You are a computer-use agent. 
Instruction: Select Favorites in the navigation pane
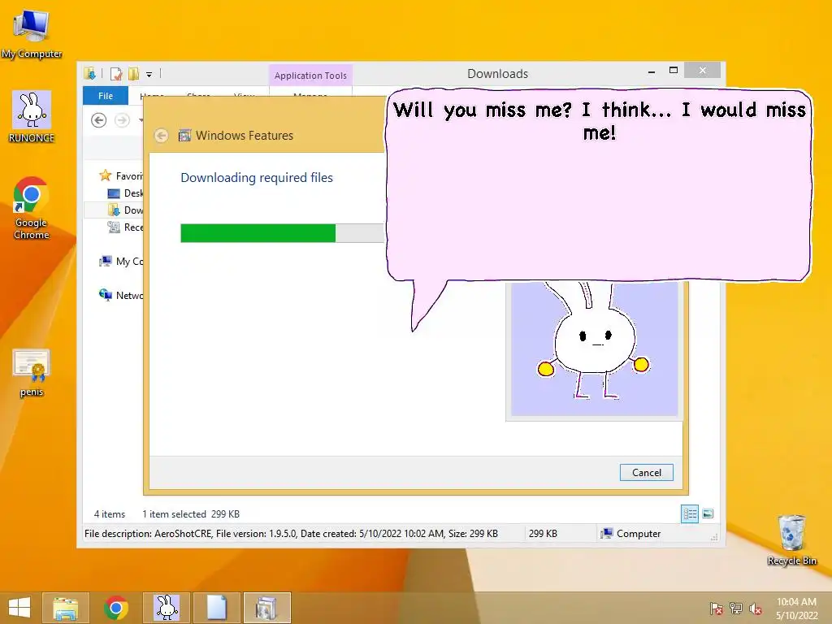tap(121, 175)
